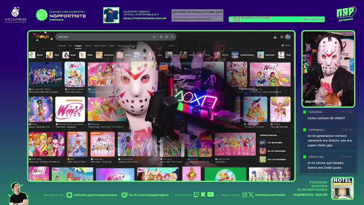Viewport: 364px width, 205px height.
Task: Open the Shopping tab
Action: coord(122,46)
